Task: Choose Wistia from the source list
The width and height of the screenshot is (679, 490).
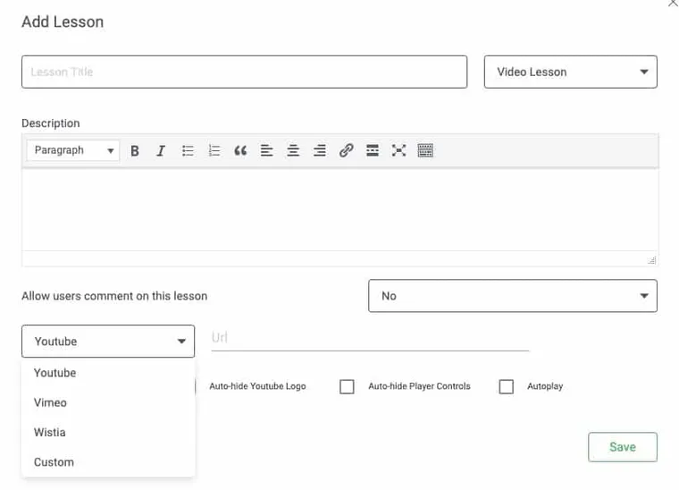Action: coord(108,433)
